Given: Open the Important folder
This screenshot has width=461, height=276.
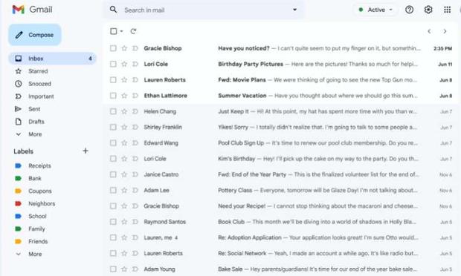Looking at the screenshot, I should [41, 96].
